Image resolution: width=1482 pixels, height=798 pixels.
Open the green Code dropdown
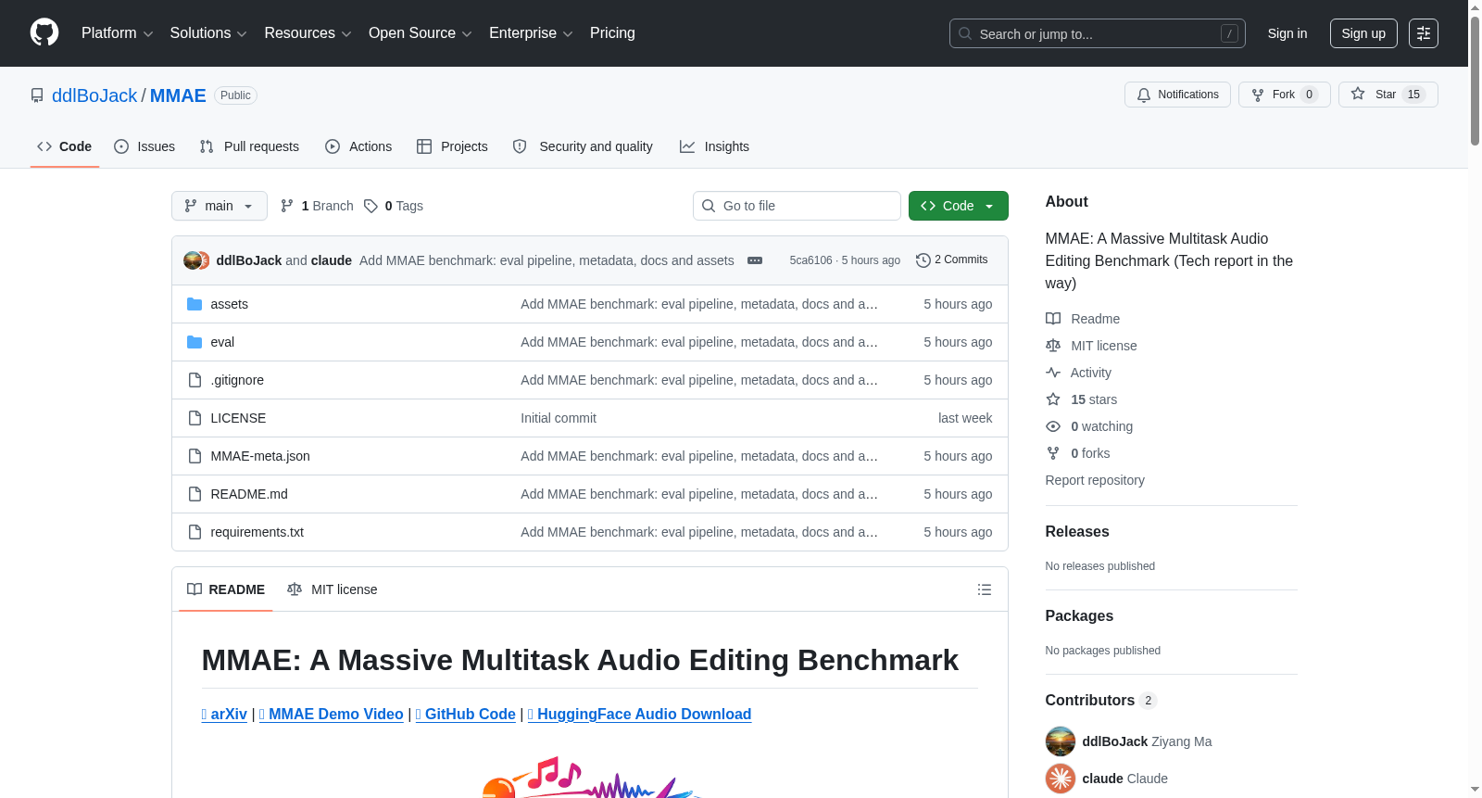click(959, 206)
